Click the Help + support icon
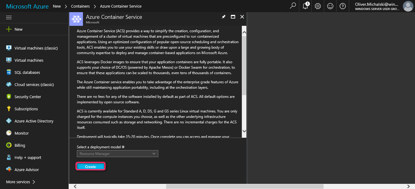The image size is (415, 189). coord(9,157)
